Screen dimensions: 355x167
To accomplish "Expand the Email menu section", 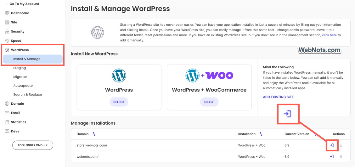I will click(16, 113).
